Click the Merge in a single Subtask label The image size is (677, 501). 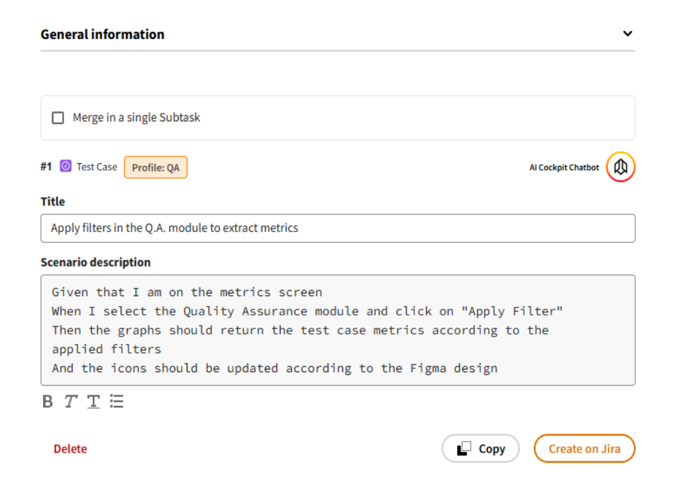[136, 118]
